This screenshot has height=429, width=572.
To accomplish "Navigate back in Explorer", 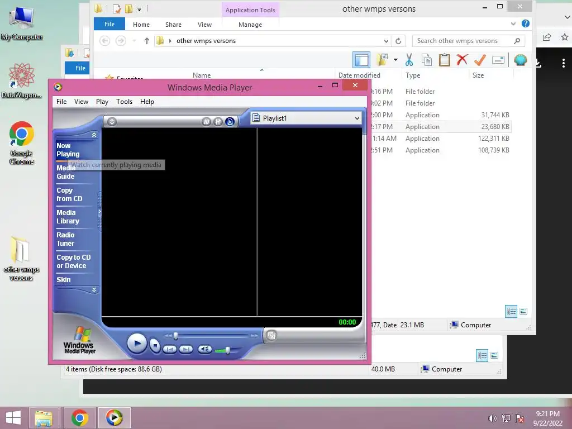I will (104, 41).
